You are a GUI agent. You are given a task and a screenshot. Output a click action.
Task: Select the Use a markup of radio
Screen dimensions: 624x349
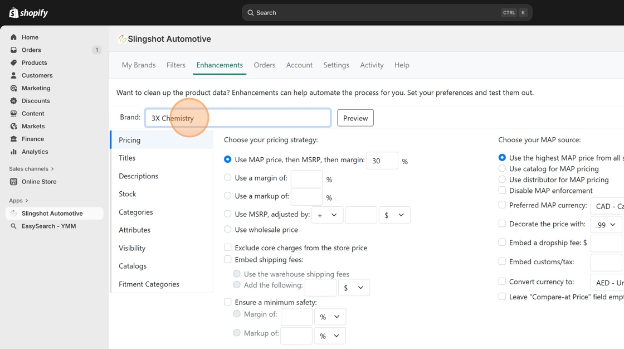(x=228, y=196)
